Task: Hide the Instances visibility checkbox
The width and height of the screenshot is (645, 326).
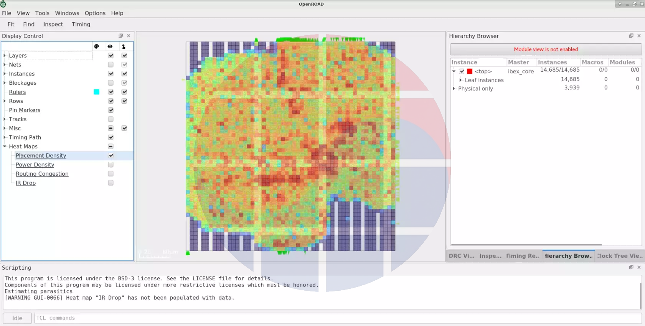Action: (111, 74)
